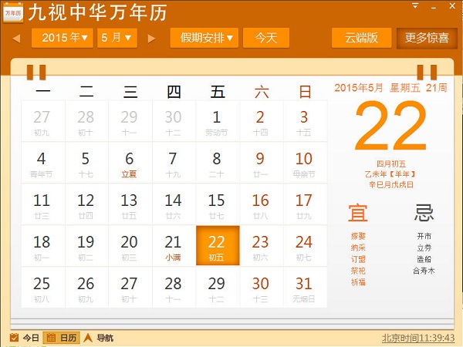
Task: Select May 7 in the calendar
Action: [174, 163]
